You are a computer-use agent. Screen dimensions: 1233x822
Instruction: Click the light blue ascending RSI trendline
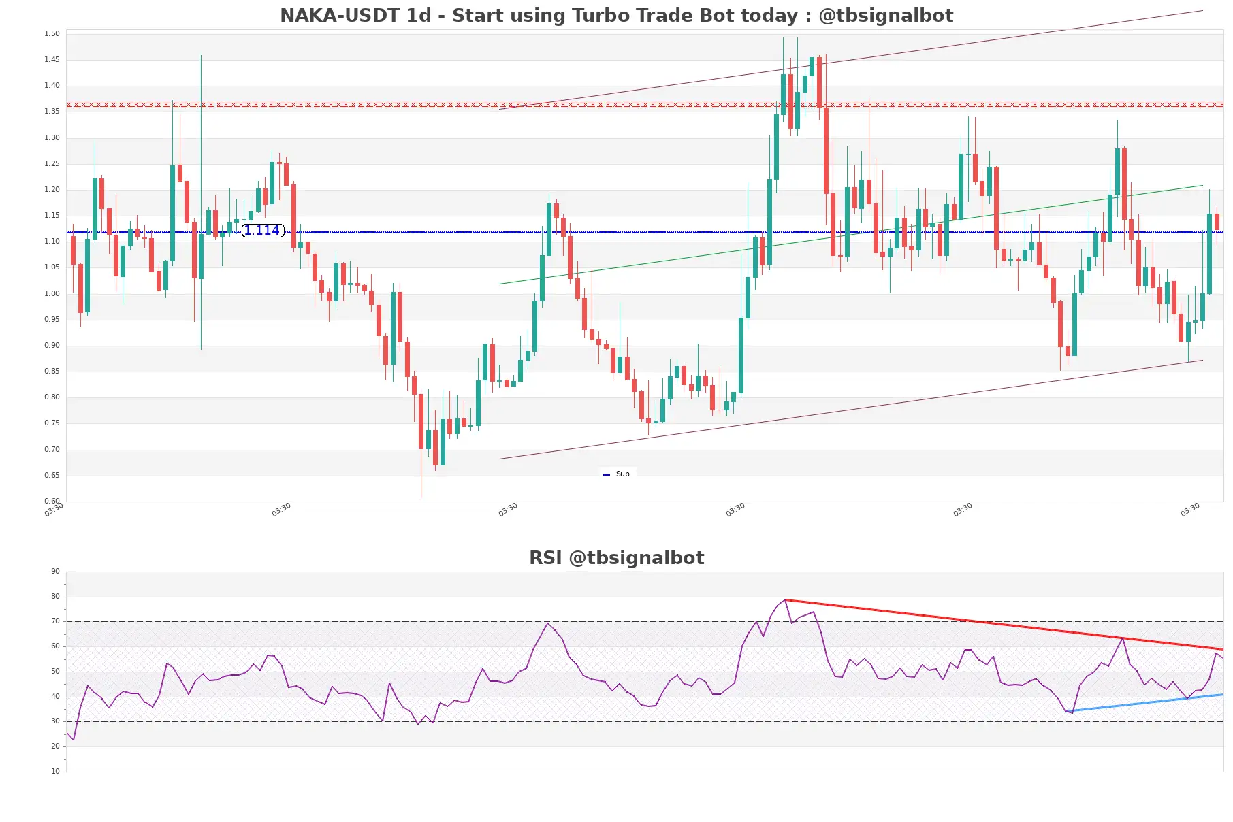tap(1145, 703)
